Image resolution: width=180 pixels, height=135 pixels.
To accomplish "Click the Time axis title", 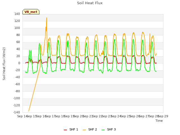I will 159,121.
